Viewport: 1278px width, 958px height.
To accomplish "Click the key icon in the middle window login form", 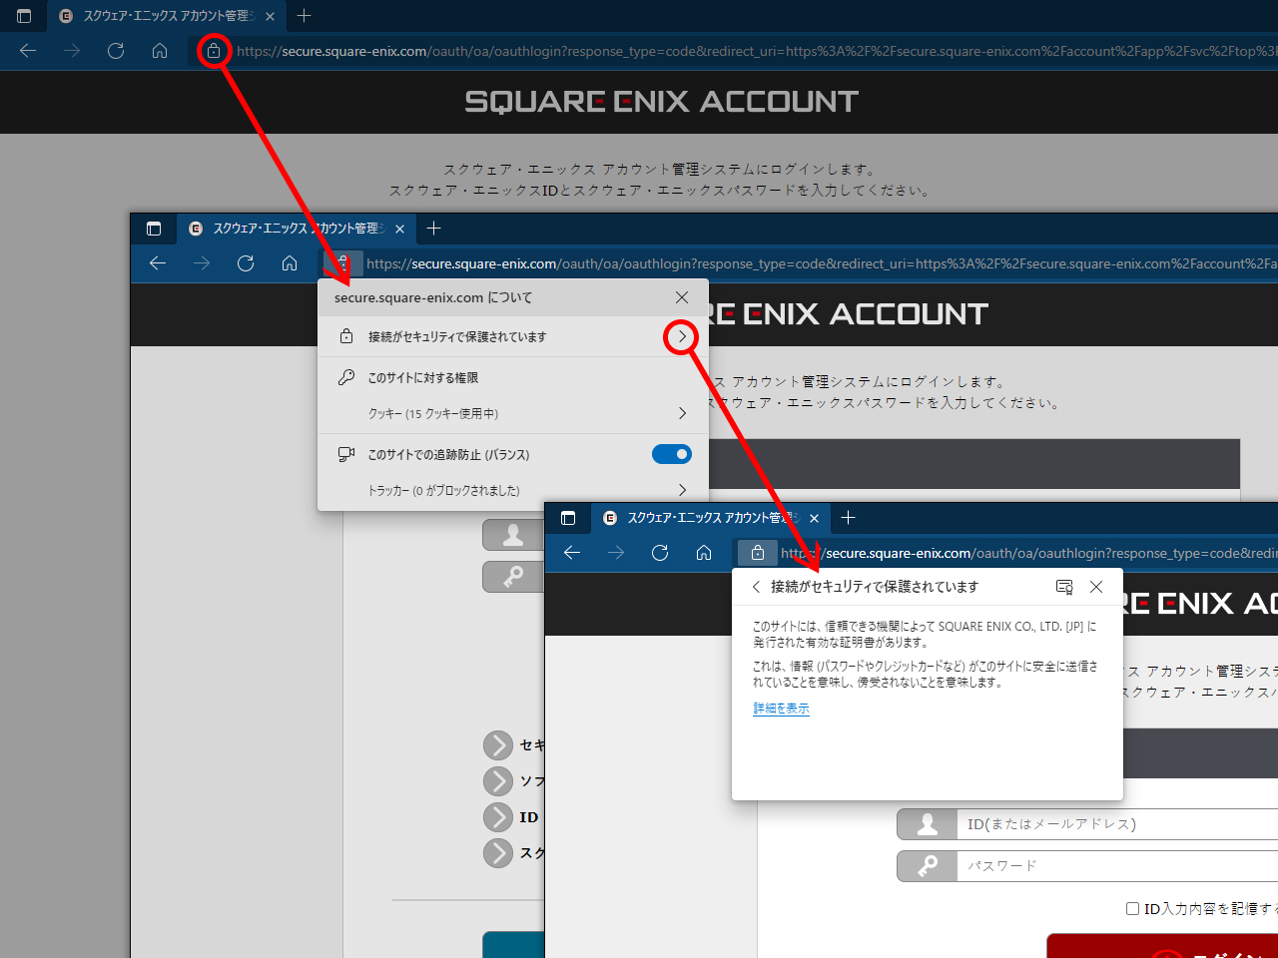I will tap(513, 577).
